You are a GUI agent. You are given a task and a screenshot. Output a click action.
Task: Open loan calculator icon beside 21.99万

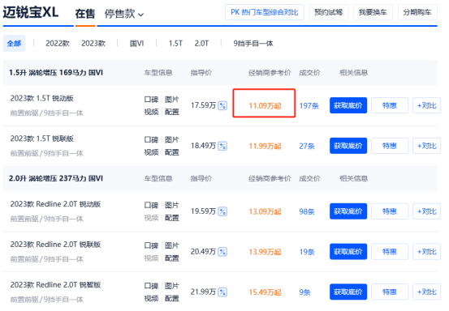(222, 292)
